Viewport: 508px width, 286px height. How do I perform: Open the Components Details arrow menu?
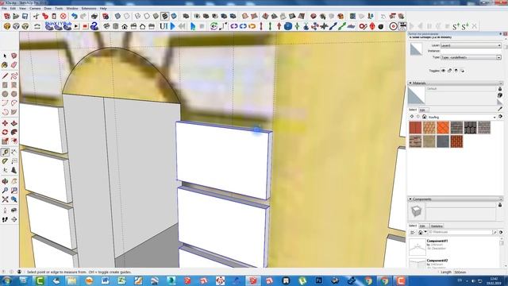pyautogui.click(x=501, y=233)
